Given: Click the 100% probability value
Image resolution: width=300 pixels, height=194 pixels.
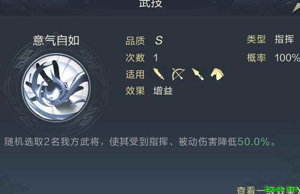Looking at the screenshot, I should click(287, 58).
